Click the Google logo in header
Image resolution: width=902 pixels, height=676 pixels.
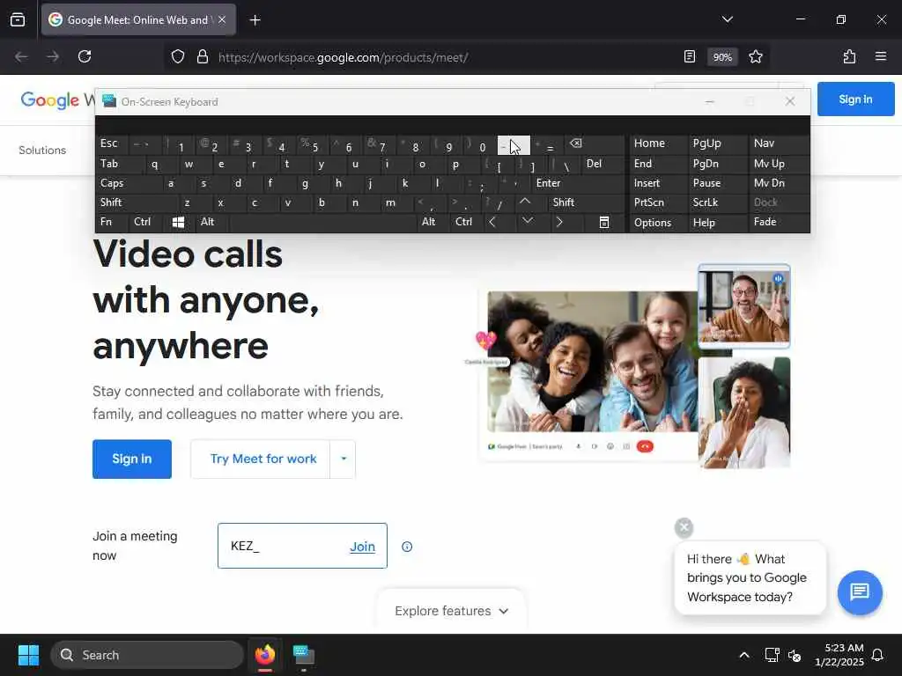[x=49, y=100]
